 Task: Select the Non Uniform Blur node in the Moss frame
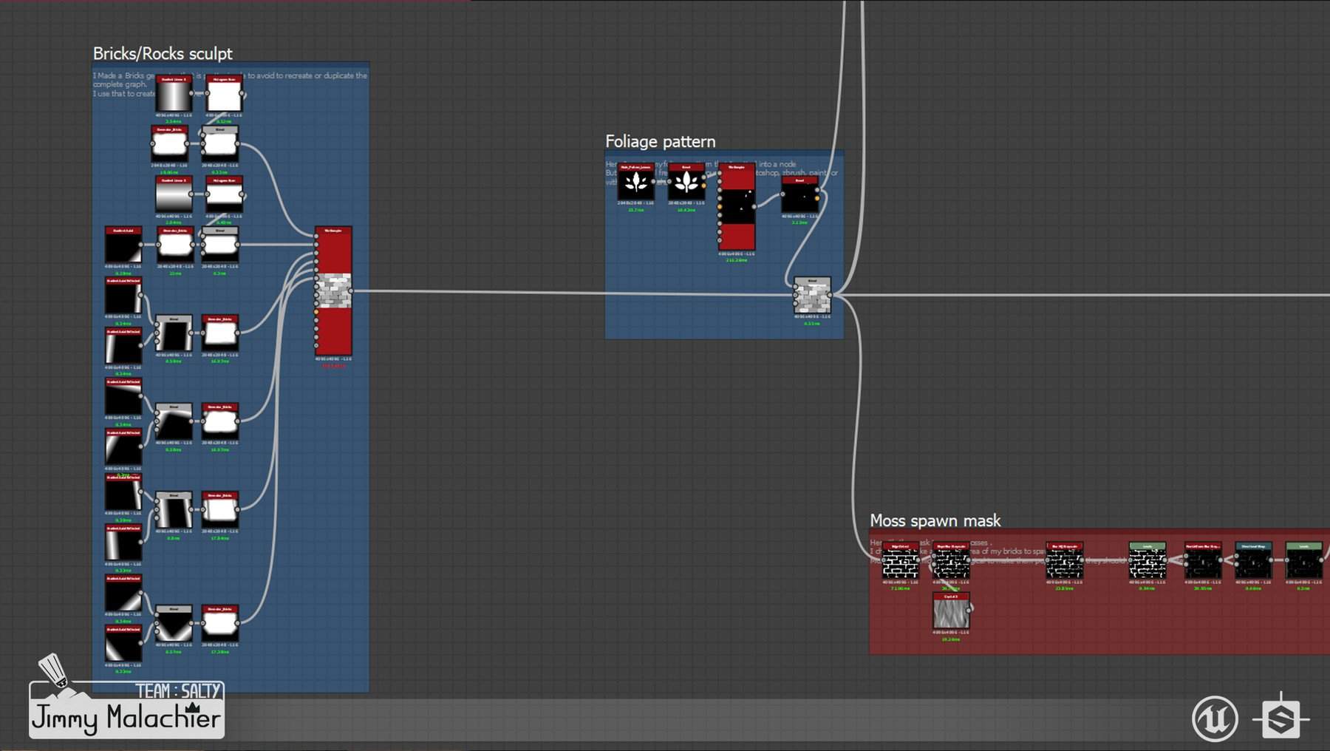pos(1203,560)
